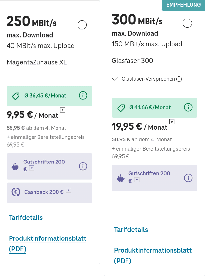Click the Cashback 200 € footnote asterisk

[68, 190]
